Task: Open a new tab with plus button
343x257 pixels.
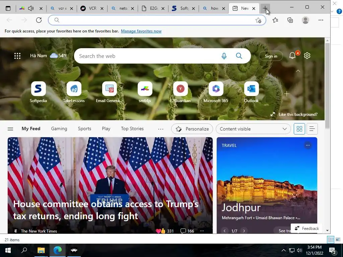Action: tap(265, 8)
